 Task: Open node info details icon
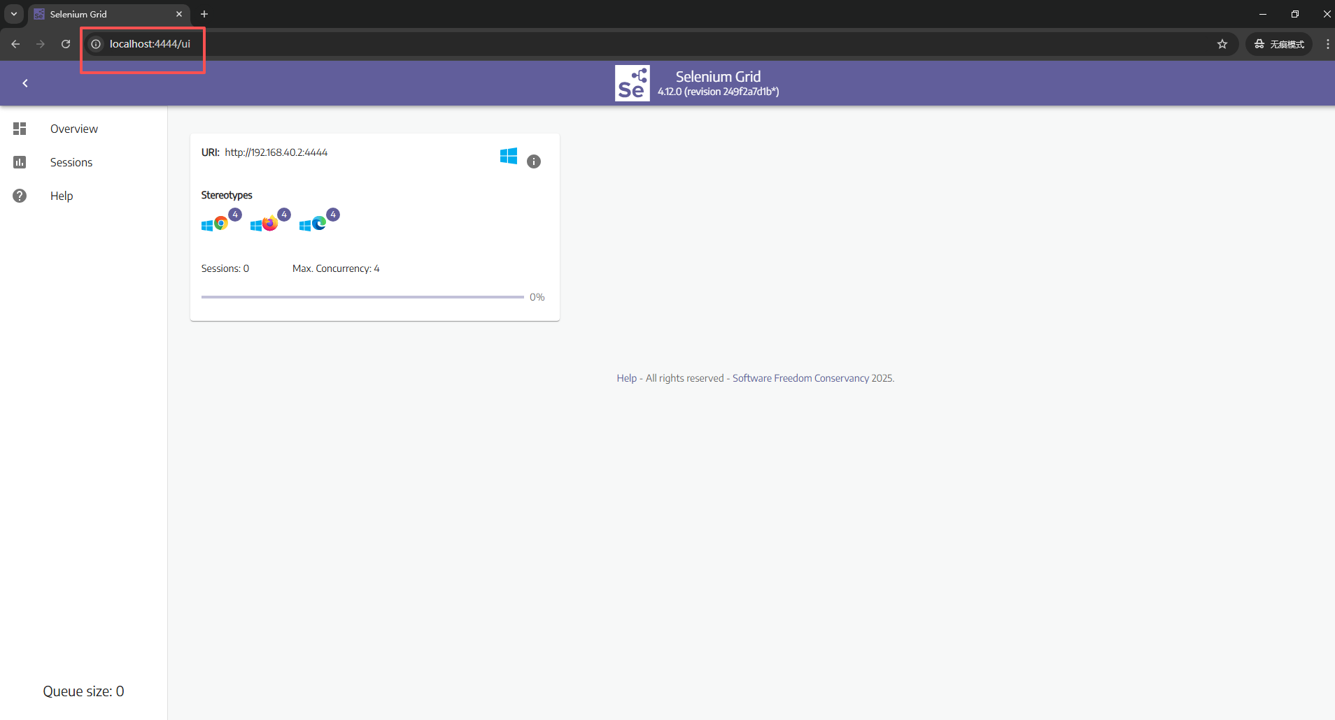pyautogui.click(x=534, y=161)
